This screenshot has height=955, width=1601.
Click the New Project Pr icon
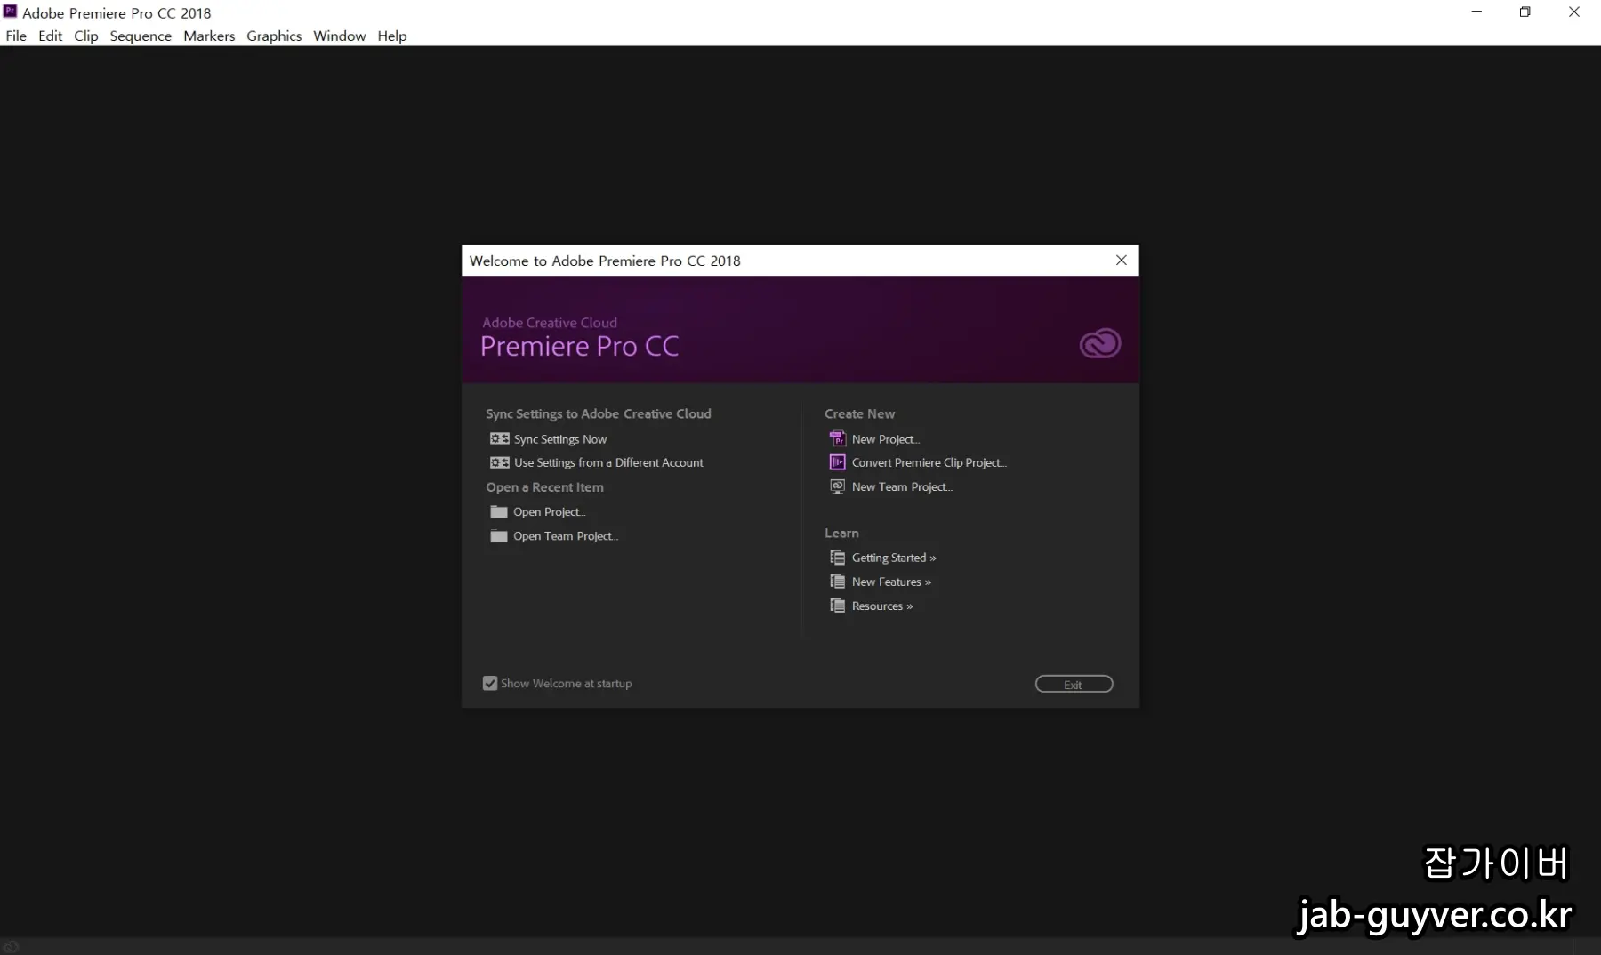pyautogui.click(x=837, y=439)
